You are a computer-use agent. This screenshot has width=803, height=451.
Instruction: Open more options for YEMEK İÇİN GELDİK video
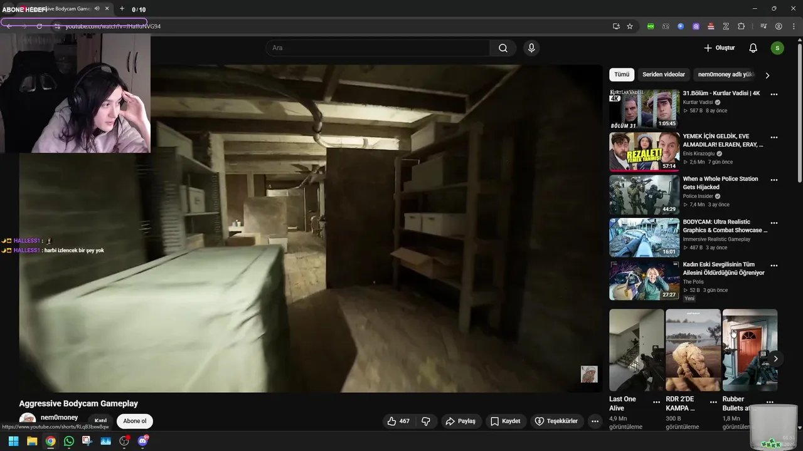(774, 137)
